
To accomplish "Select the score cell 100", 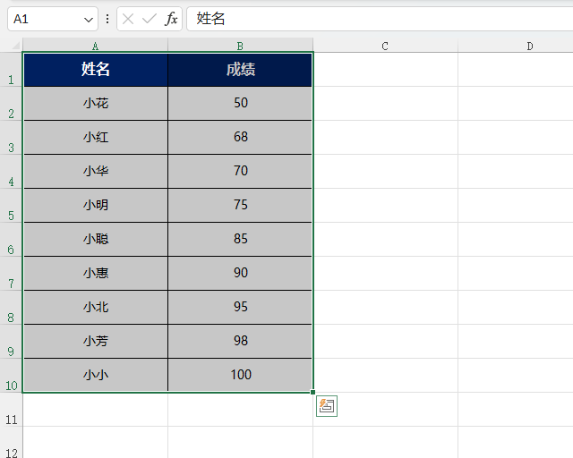I will (240, 375).
